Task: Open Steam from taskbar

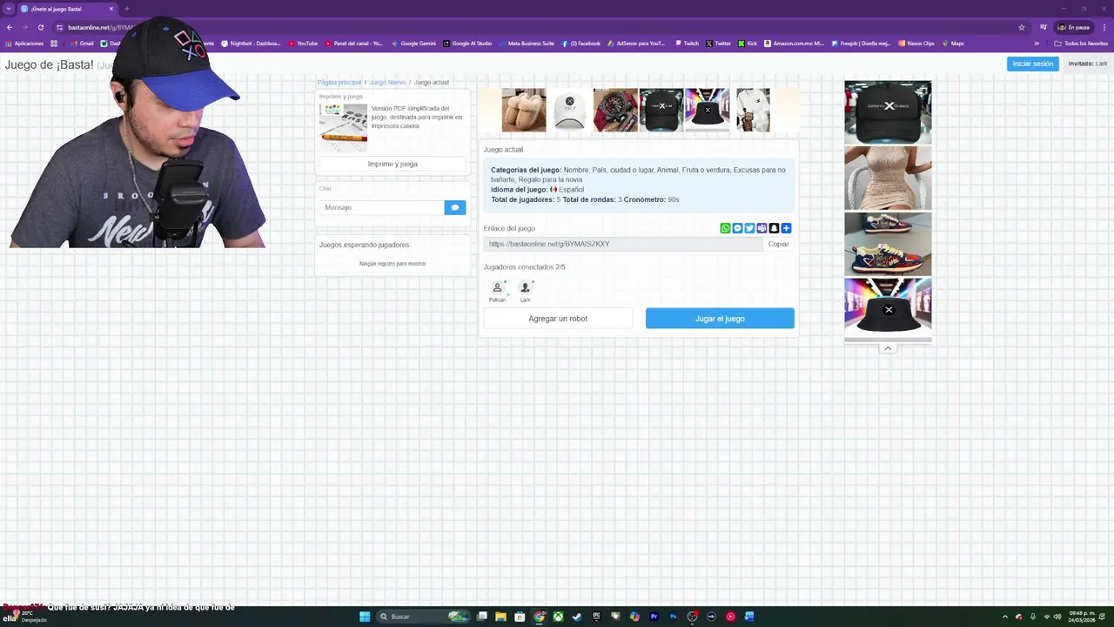Action: point(577,617)
